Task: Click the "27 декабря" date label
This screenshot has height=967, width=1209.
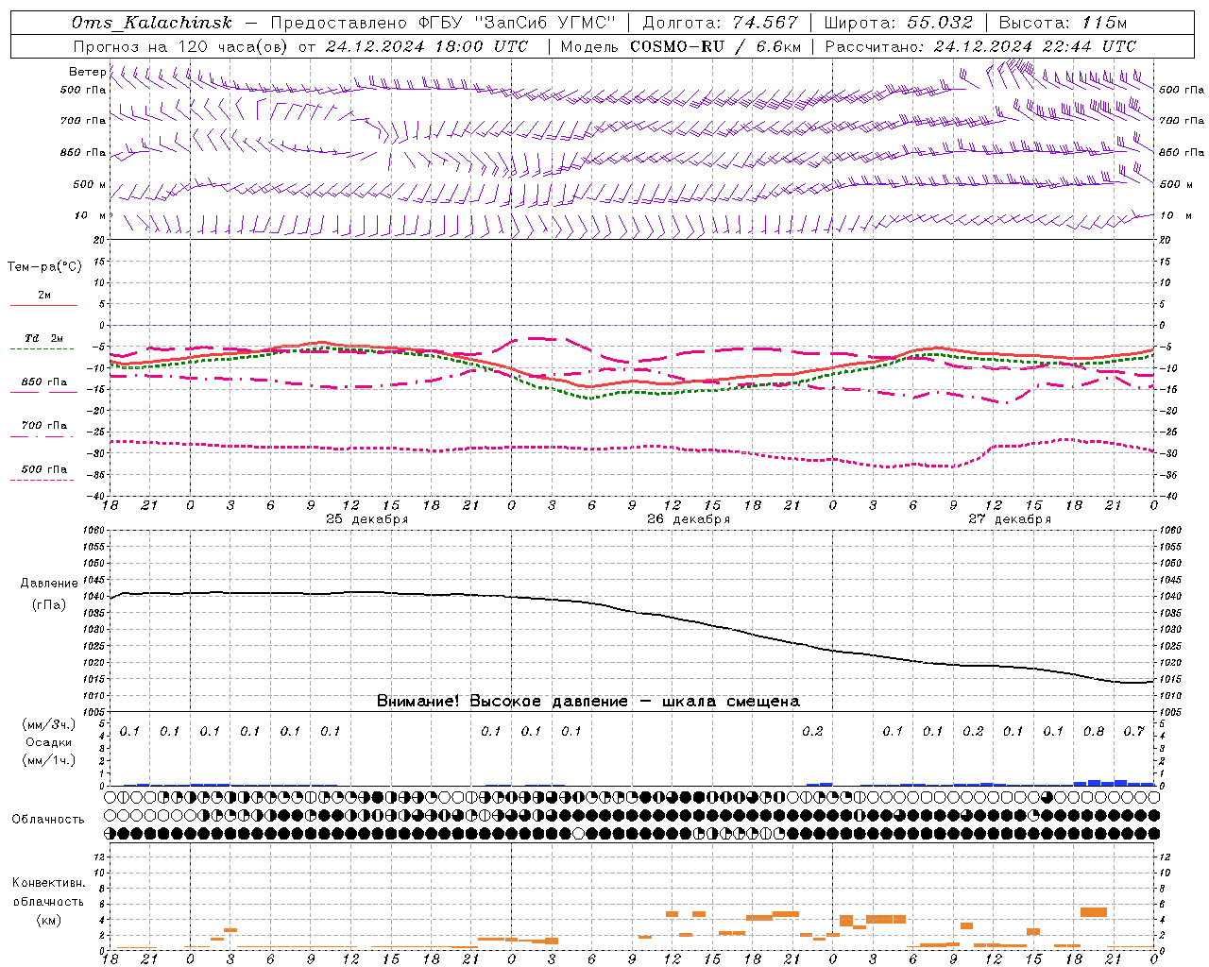Action: (1010, 519)
